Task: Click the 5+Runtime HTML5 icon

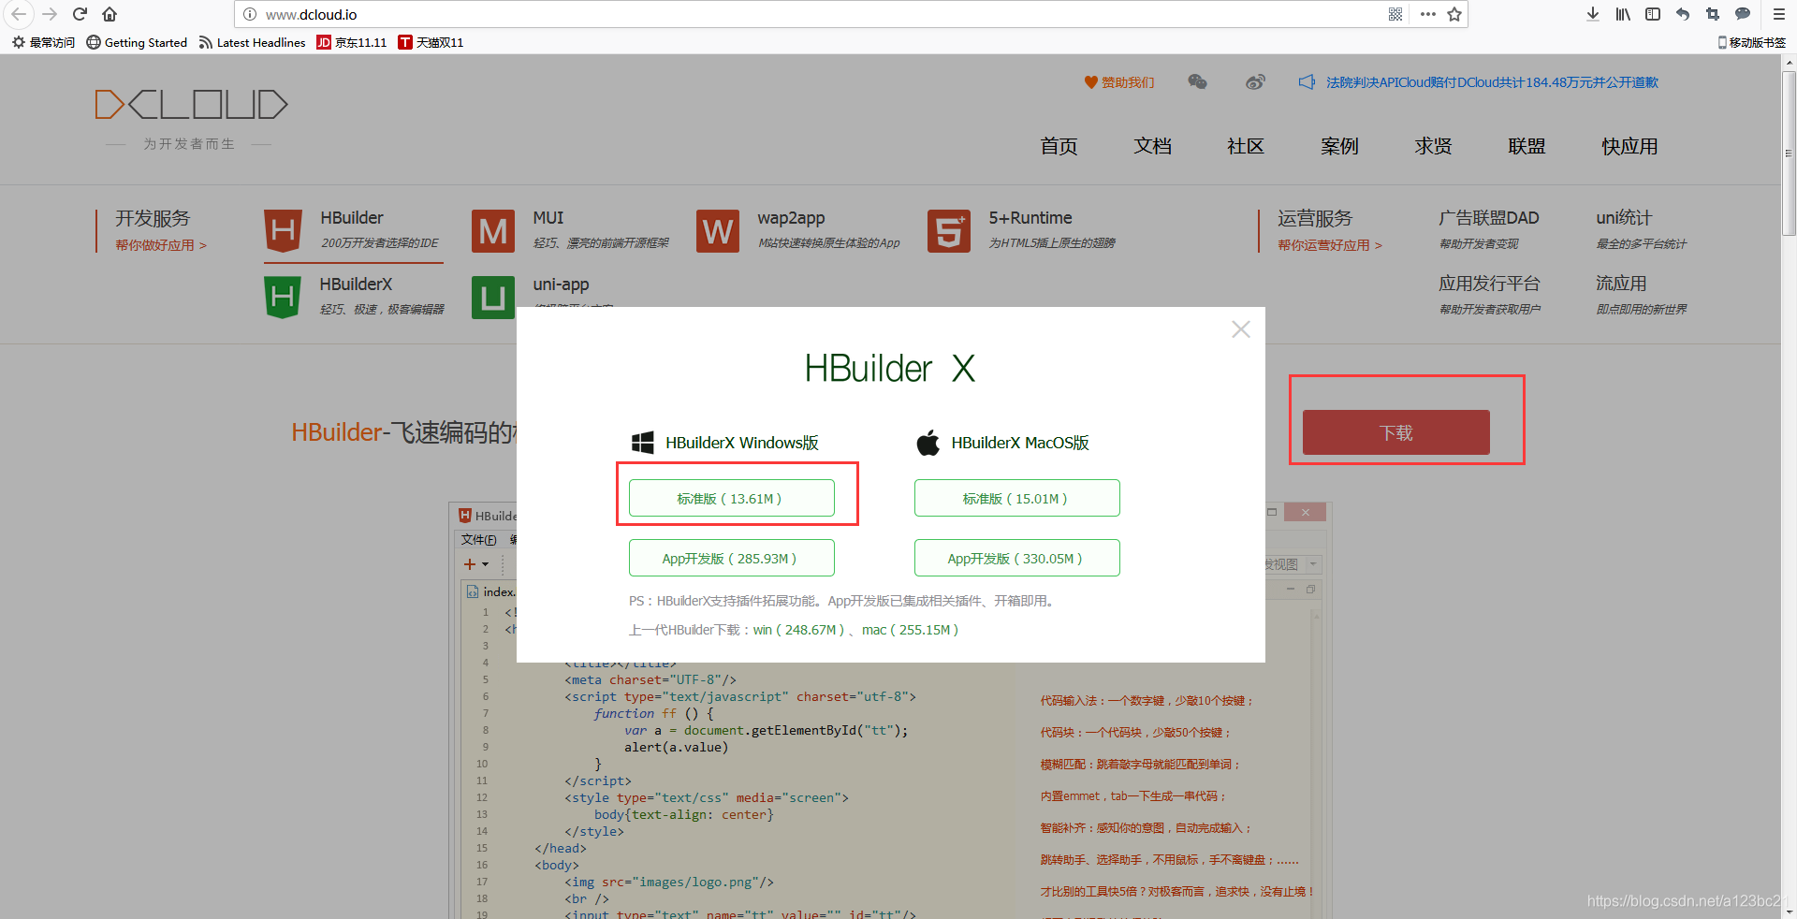Action: pyautogui.click(x=948, y=230)
